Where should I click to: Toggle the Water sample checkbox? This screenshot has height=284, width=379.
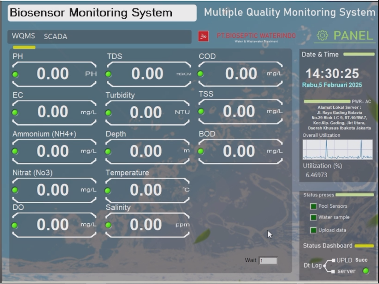313,218
